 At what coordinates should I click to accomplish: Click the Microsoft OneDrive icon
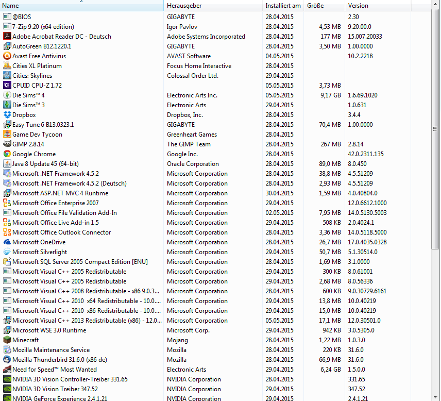coord(7,242)
